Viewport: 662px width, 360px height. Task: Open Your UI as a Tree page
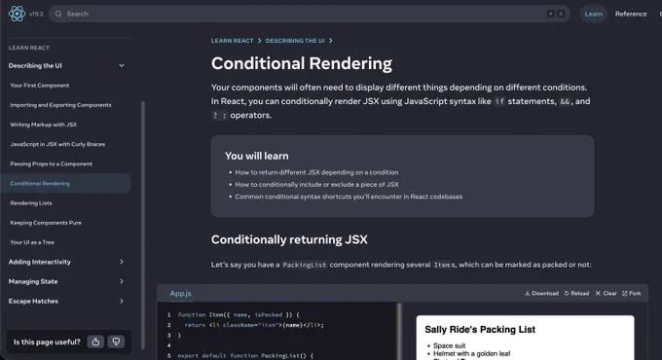click(32, 242)
